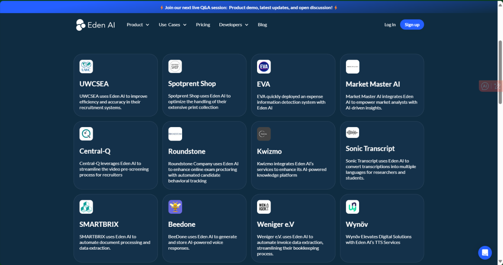
Task: Open the Weniger e.V case study title
Action: tap(276, 224)
